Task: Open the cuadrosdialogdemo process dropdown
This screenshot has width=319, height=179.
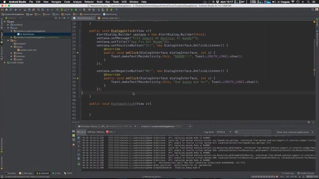Action: pyautogui.click(x=165, y=126)
